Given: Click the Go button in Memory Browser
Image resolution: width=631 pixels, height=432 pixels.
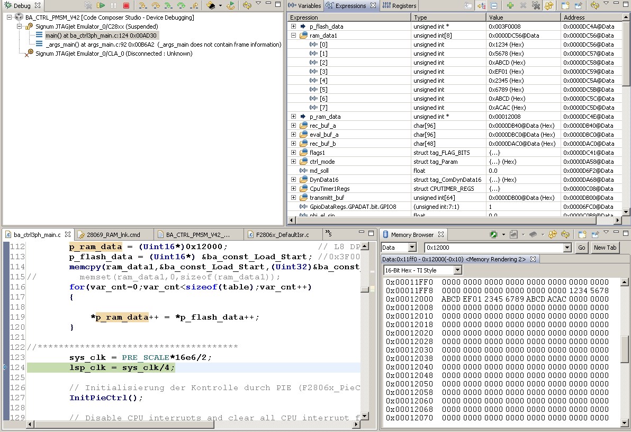Looking at the screenshot, I should (x=581, y=248).
